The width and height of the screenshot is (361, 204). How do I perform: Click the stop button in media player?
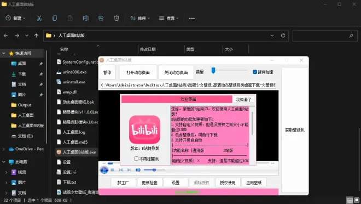[x=112, y=170]
